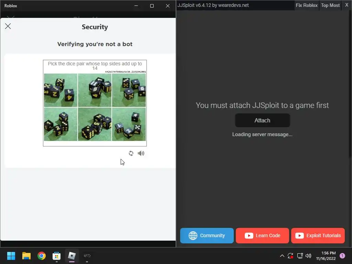The width and height of the screenshot is (352, 264).
Task: Open the clock showing 1:56 PM
Action: [x=326, y=256]
